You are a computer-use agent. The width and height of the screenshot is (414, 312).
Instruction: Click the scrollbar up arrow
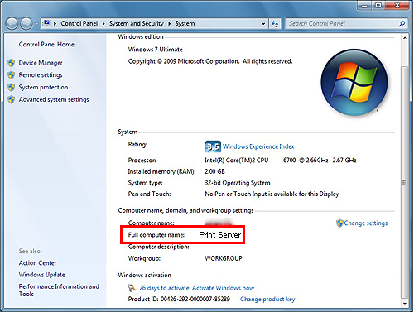(405, 38)
